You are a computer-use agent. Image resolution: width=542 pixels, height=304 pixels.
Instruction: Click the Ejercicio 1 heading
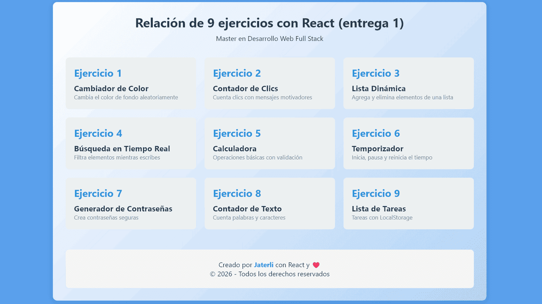click(98, 73)
